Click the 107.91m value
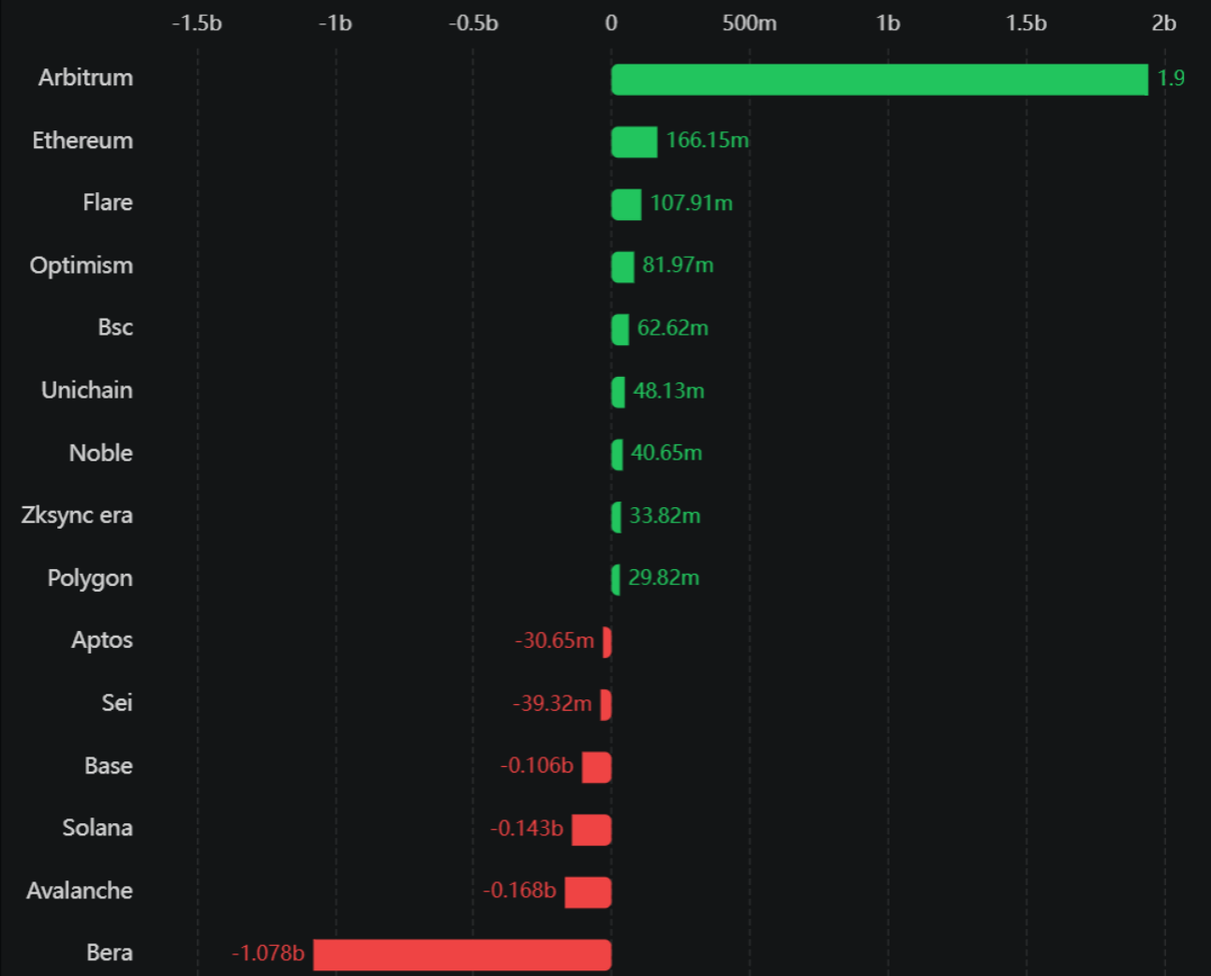Viewport: 1211px width, 976px height. coord(692,203)
